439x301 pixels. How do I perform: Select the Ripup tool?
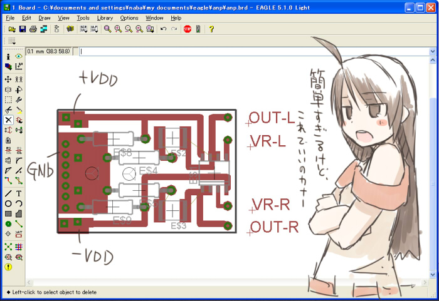[x=19, y=181]
